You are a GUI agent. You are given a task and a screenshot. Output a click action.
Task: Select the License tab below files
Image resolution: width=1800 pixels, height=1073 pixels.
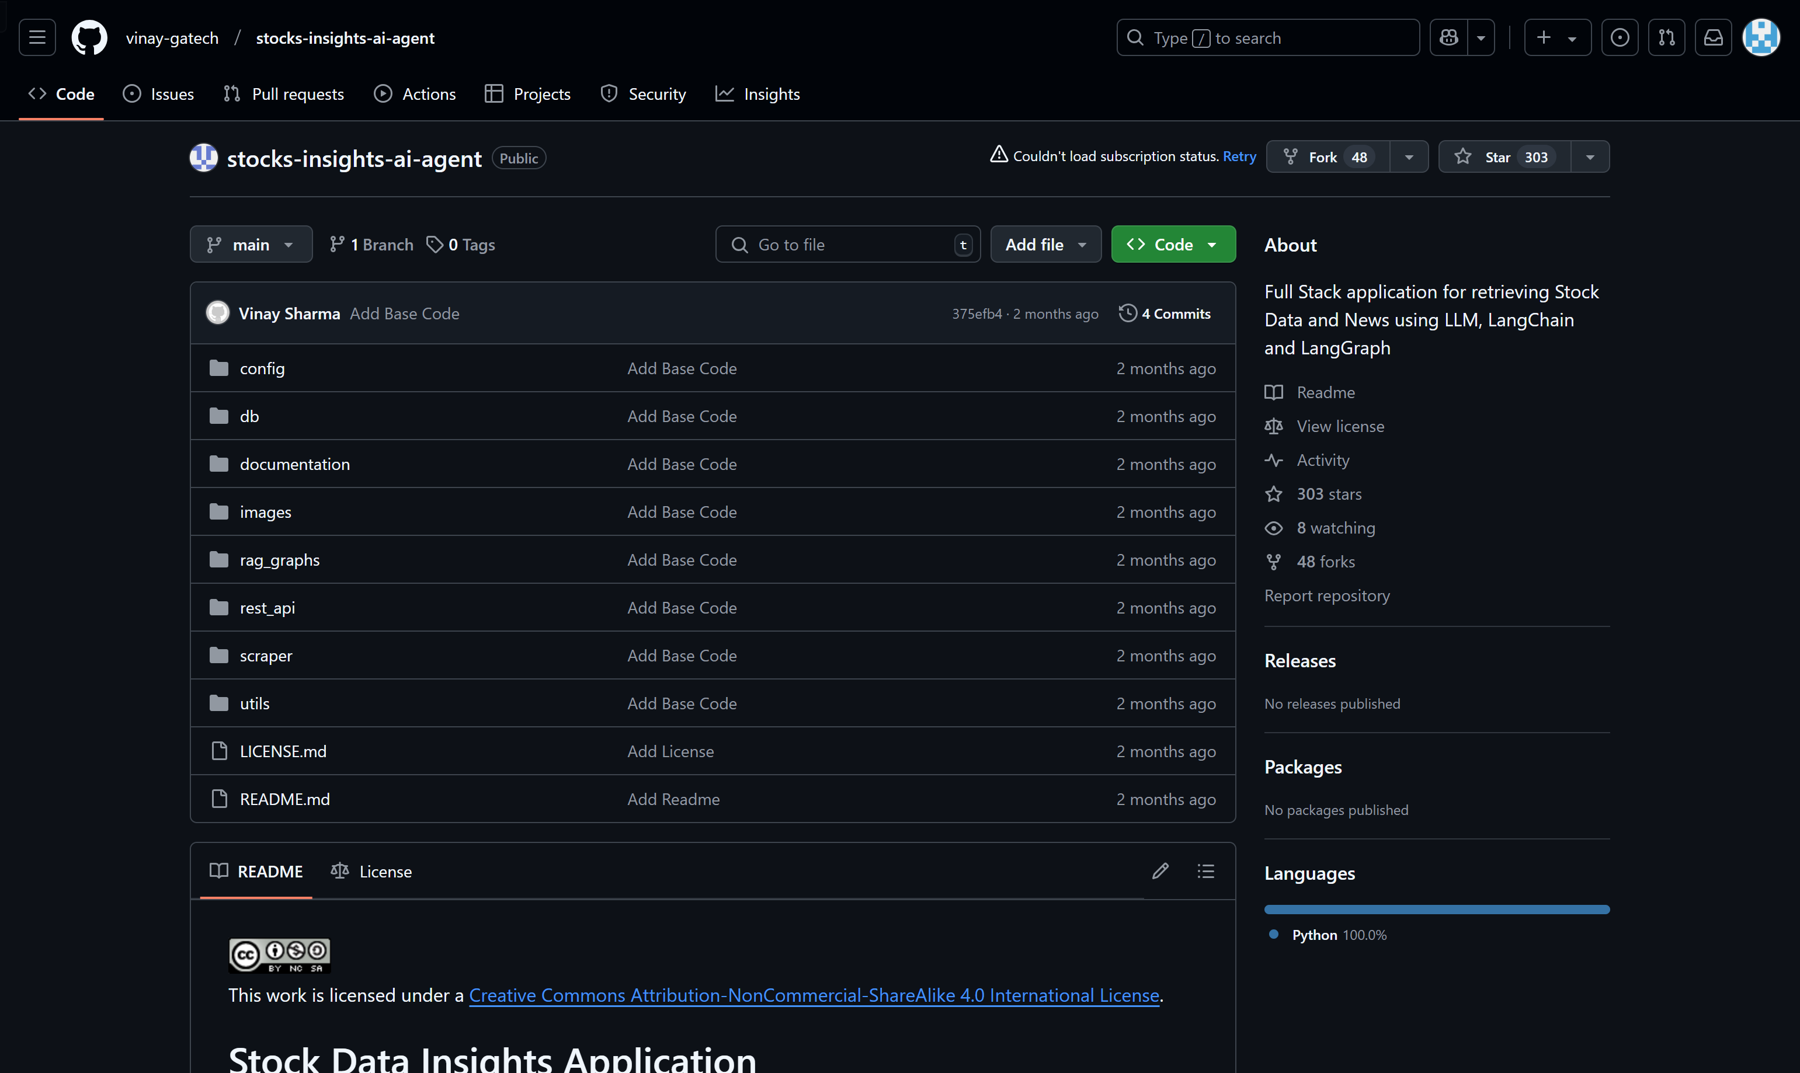point(384,870)
